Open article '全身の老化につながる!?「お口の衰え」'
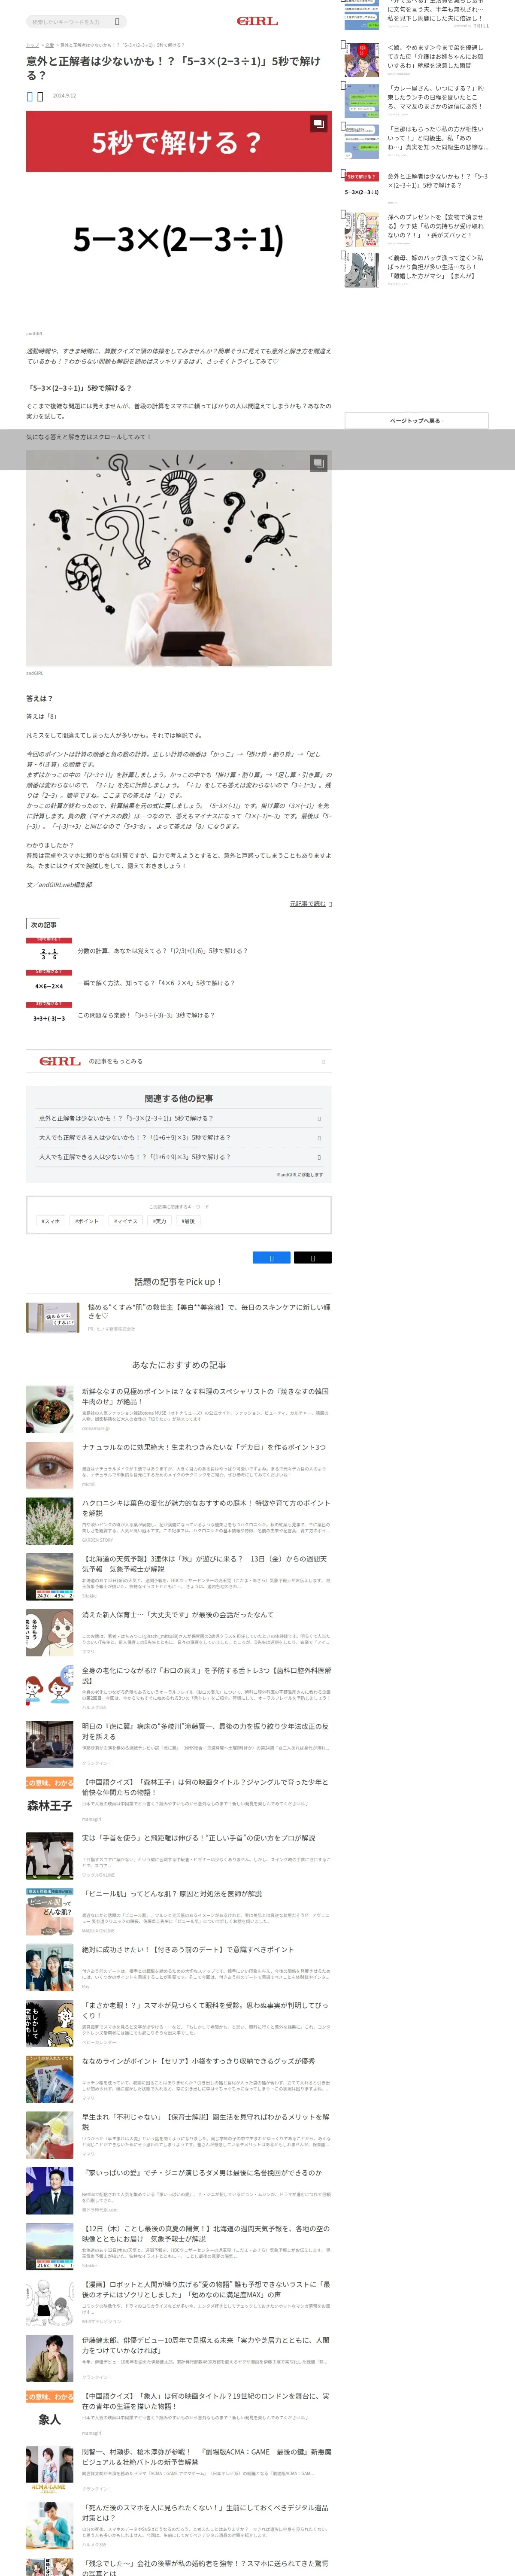The image size is (515, 2576). (x=206, y=1676)
